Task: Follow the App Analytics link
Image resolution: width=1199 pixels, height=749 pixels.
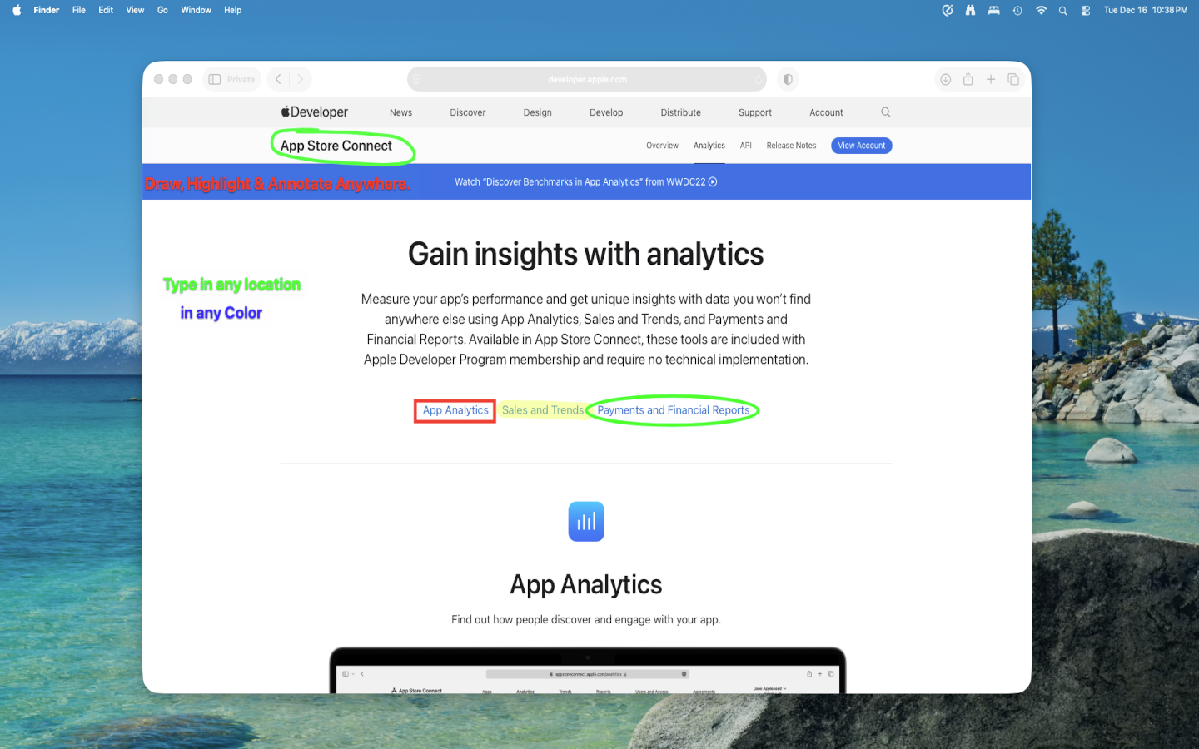Action: click(x=455, y=410)
